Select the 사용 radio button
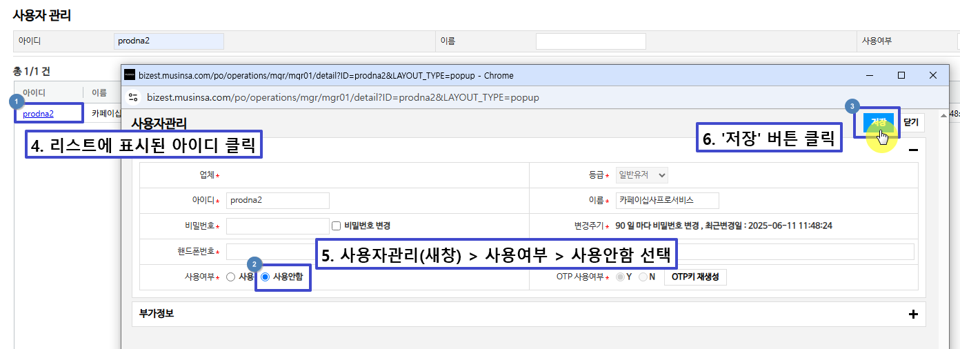Viewport: 960px width, 349px height. click(230, 277)
